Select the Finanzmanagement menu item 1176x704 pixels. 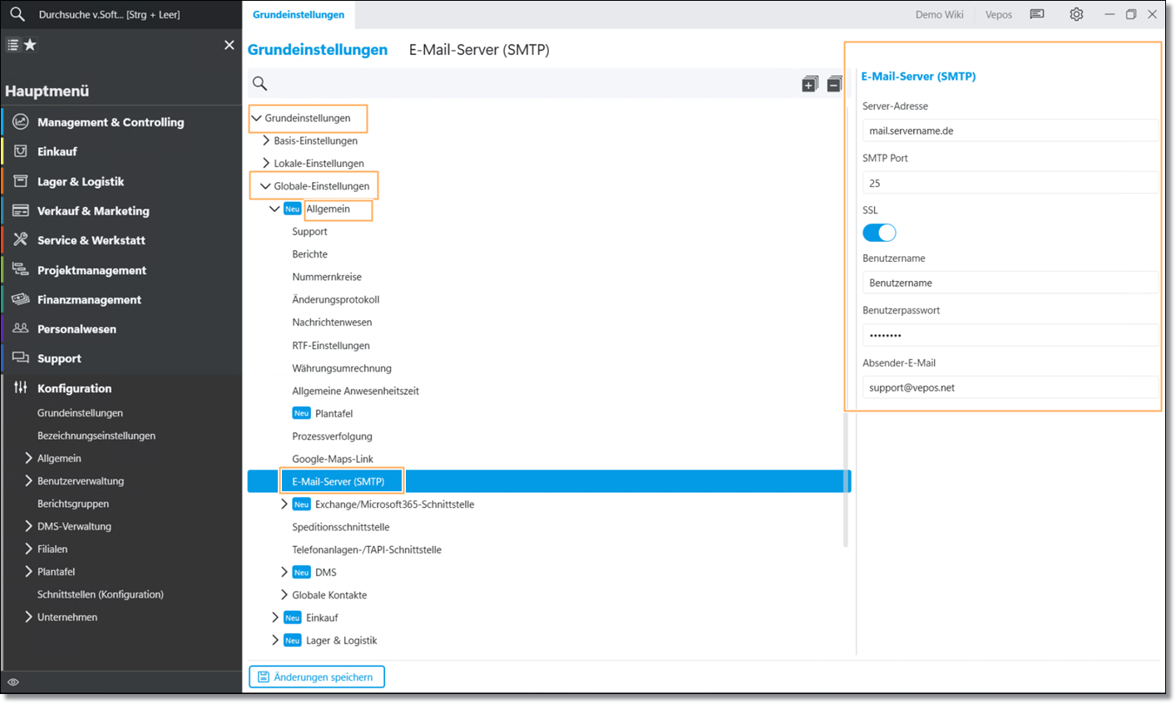coord(89,300)
